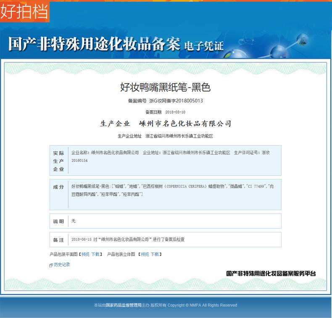Click the 预览 link for 产品包装立体图
The width and height of the screenshot is (332, 318).
pos(145,254)
